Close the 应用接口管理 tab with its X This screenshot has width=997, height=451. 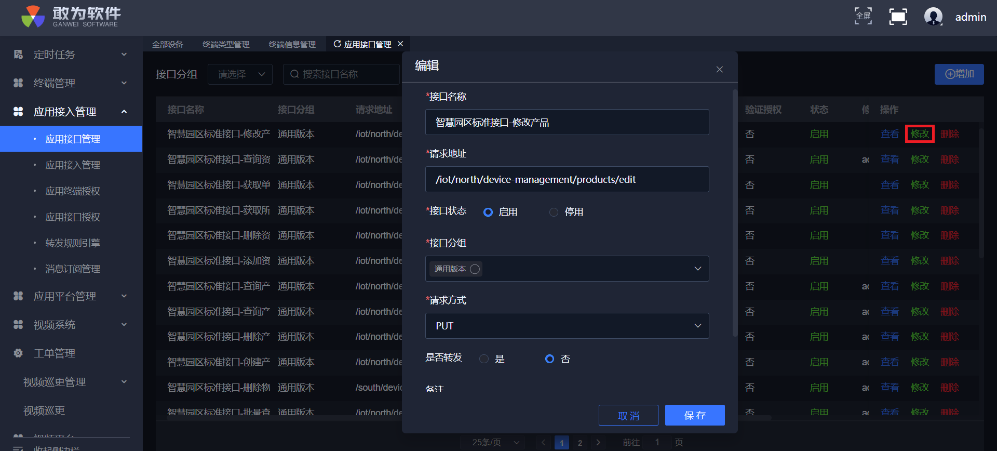(400, 44)
